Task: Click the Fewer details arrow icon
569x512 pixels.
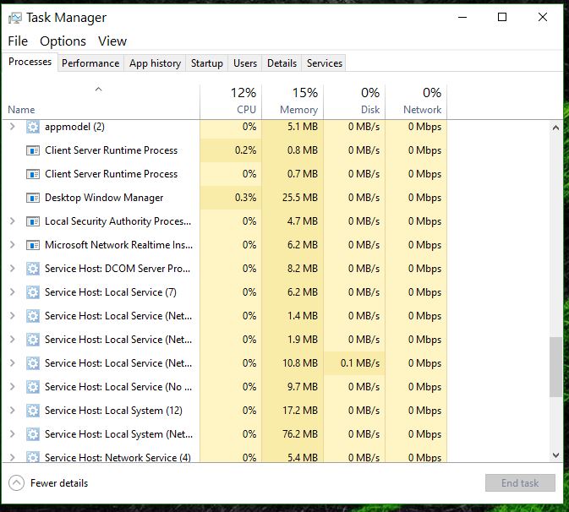Action: tap(16, 483)
